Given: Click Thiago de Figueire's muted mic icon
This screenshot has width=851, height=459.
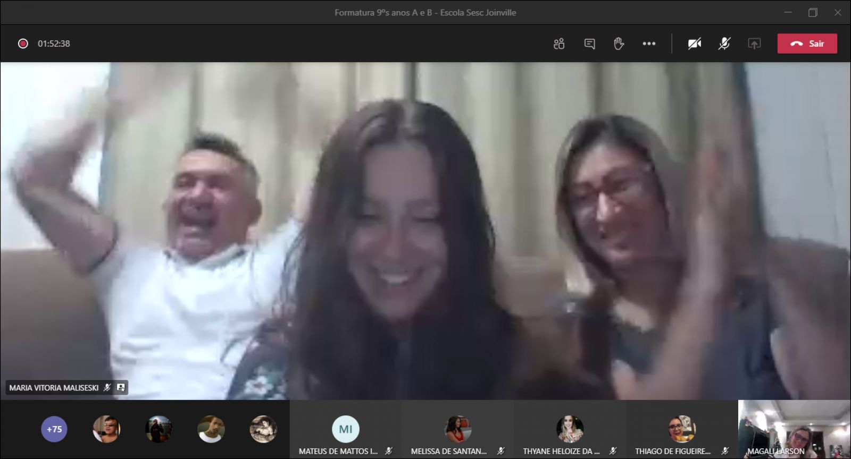Looking at the screenshot, I should 724,451.
